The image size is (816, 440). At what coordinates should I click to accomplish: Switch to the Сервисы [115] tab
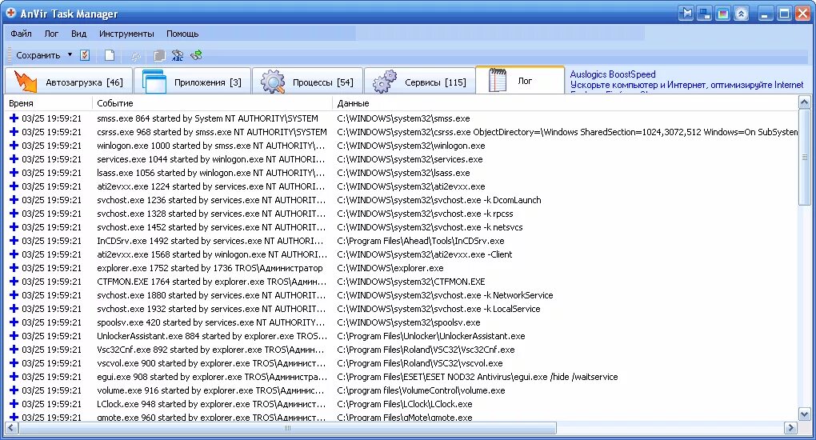(419, 82)
